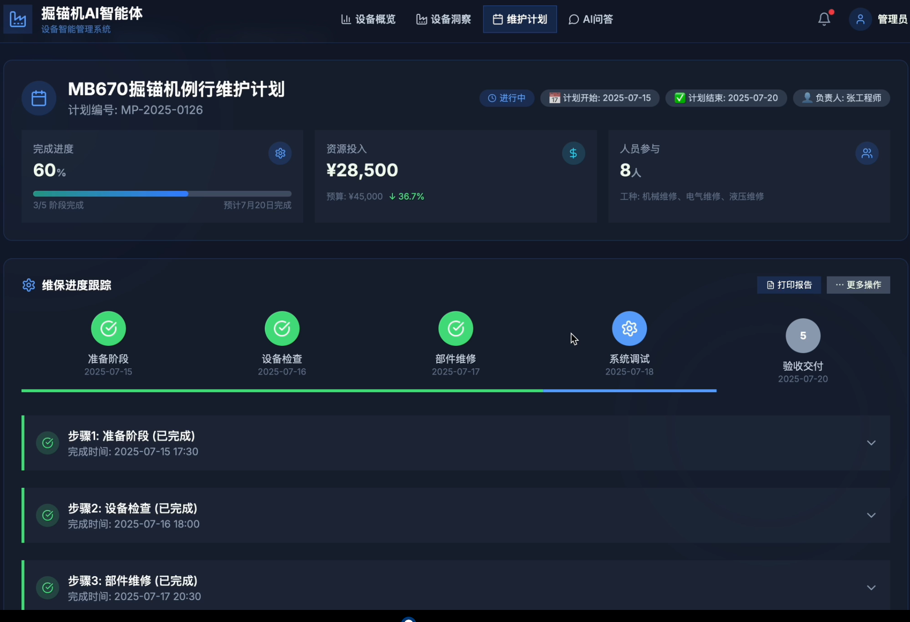Select the 维护计划 tab
Image resolution: width=910 pixels, height=622 pixels.
tap(520, 19)
